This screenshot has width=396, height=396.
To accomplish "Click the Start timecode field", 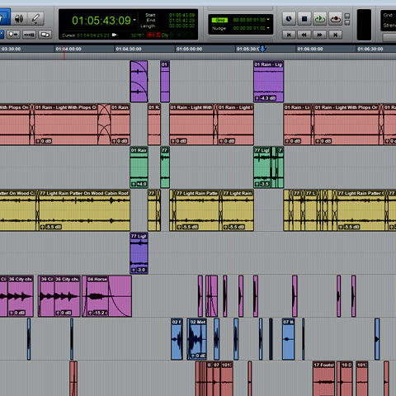I will [x=181, y=15].
